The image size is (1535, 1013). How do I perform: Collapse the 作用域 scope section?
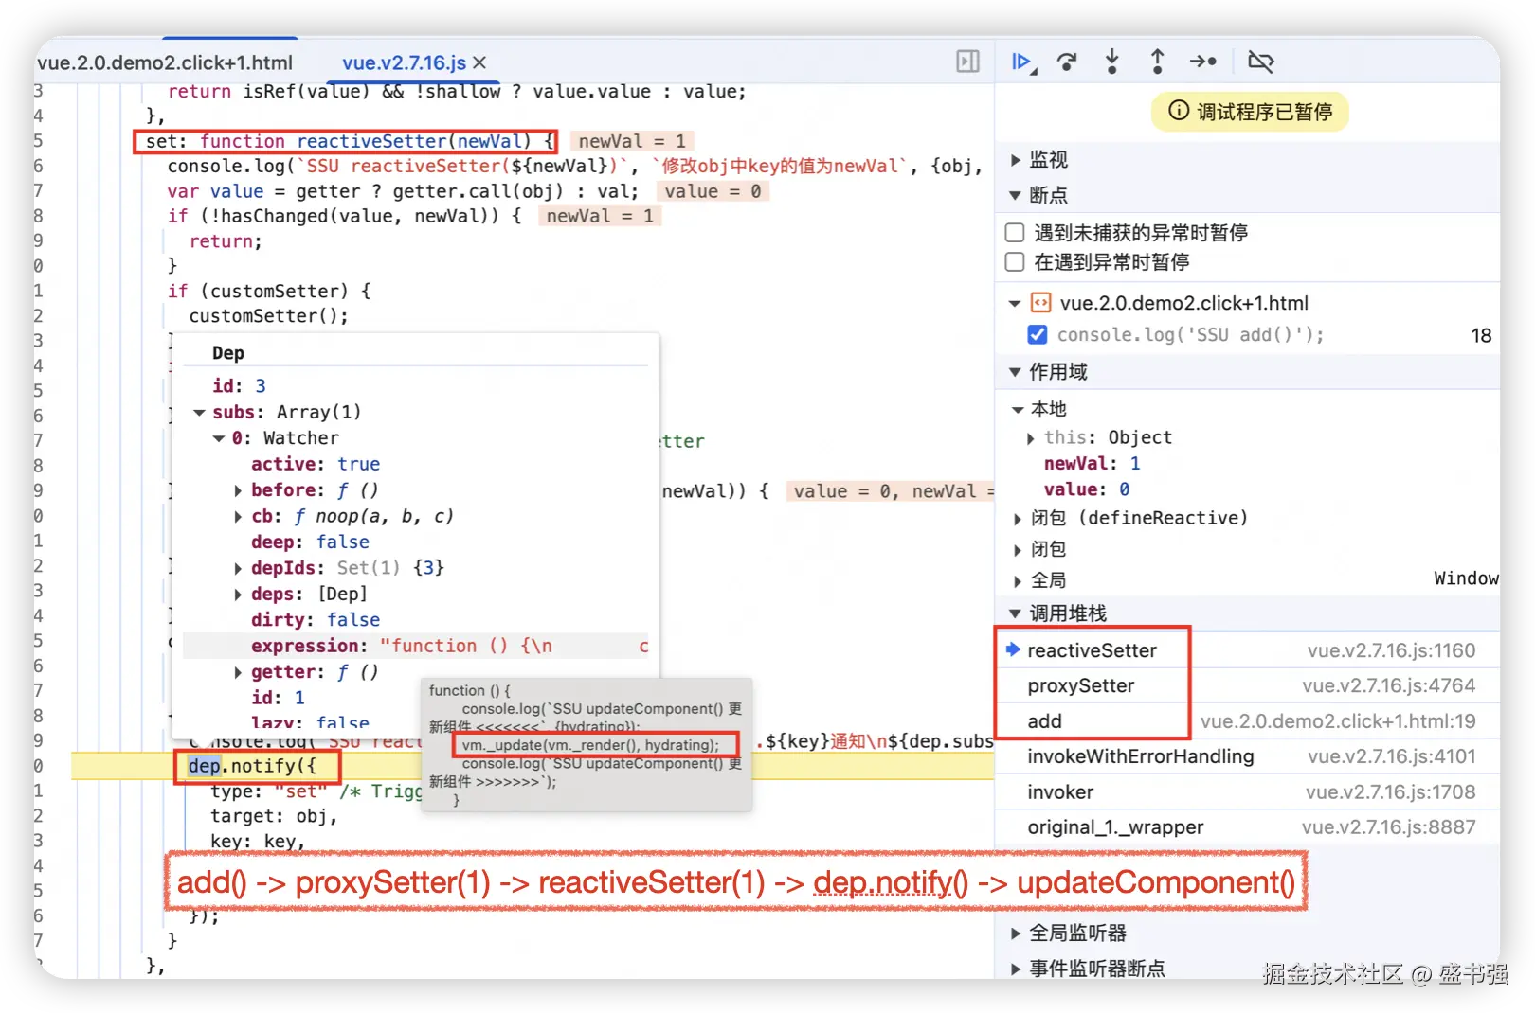click(1016, 372)
